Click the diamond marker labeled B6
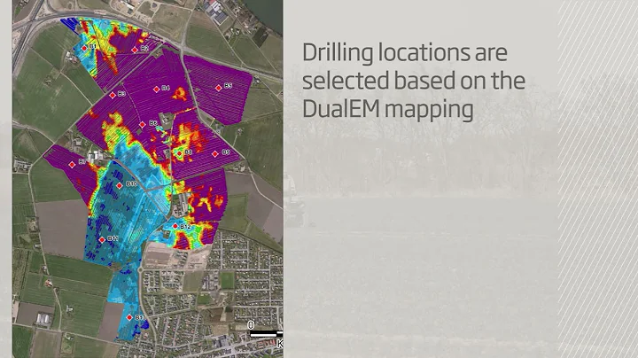 142,124
